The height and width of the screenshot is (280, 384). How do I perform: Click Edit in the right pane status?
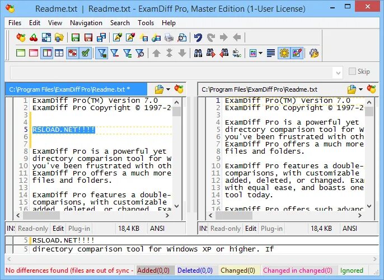(251, 229)
